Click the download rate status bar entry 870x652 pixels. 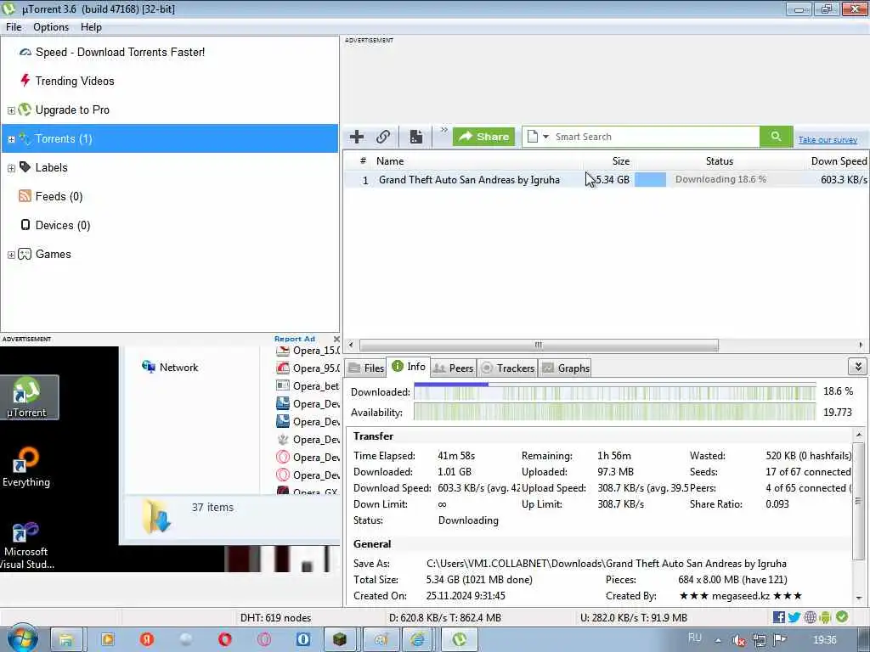(445, 618)
